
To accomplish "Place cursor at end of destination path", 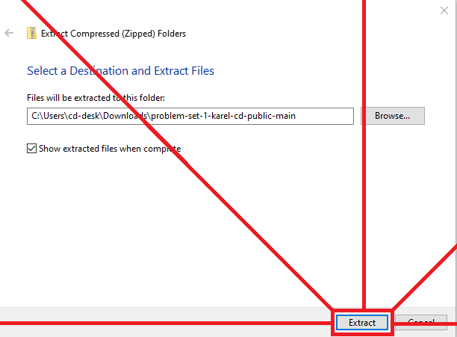I will 329,116.
